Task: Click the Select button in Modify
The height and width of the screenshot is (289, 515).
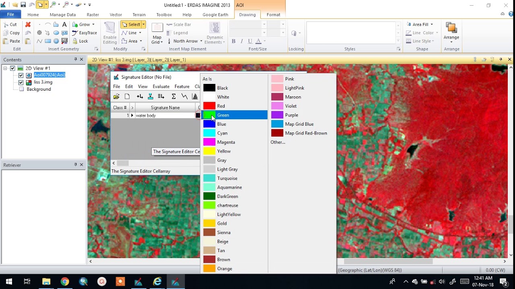Action: pyautogui.click(x=131, y=24)
